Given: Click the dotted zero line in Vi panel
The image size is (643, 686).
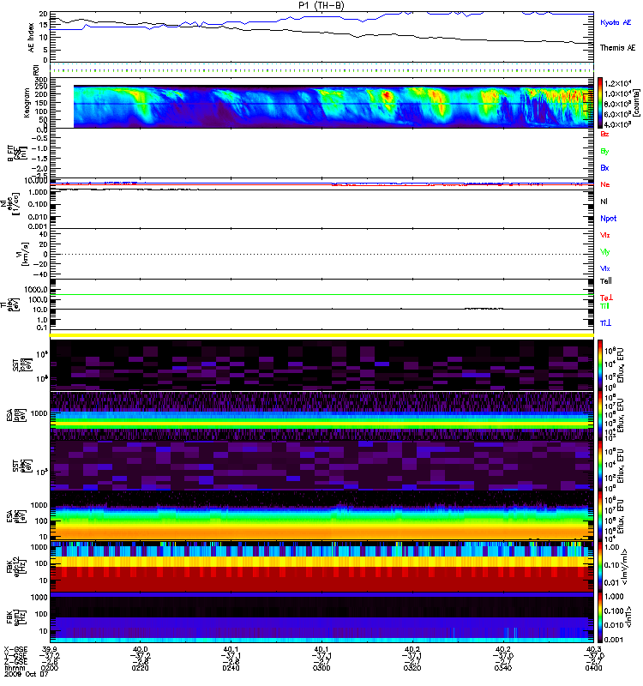Looking at the screenshot, I should point(322,254).
